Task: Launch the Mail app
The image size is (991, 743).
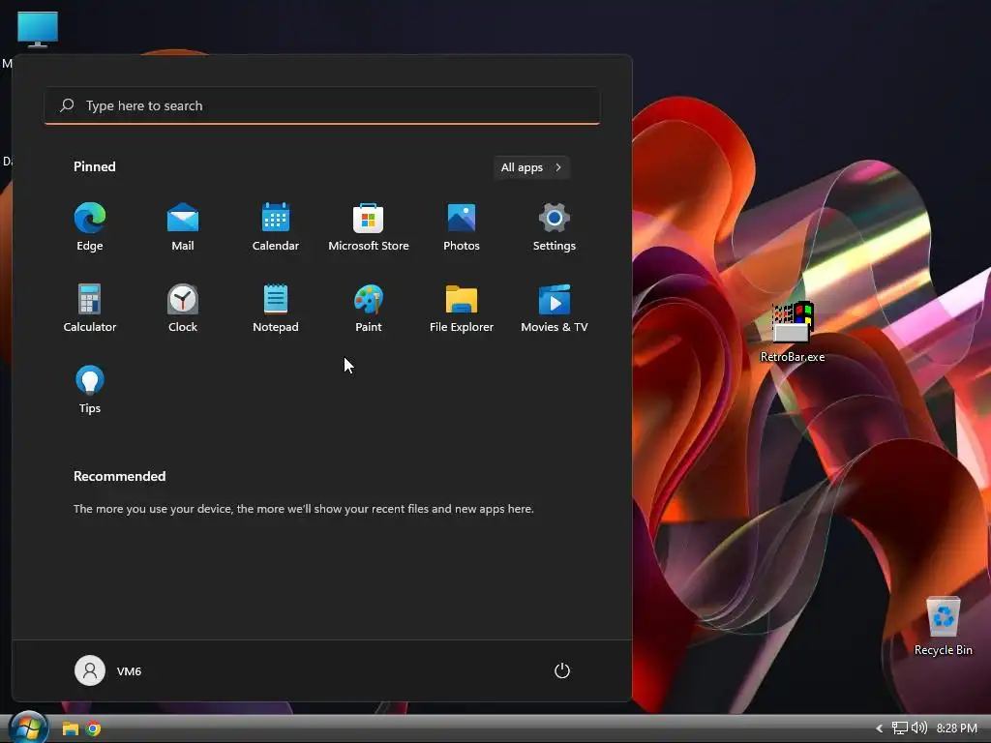Action: [183, 227]
